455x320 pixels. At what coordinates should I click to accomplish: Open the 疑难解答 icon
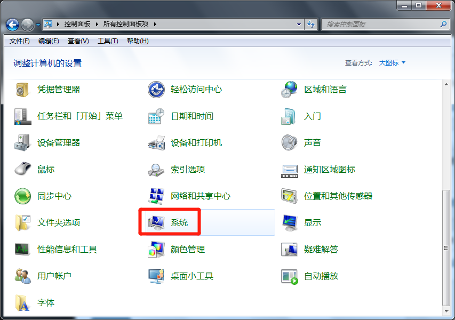click(x=289, y=250)
